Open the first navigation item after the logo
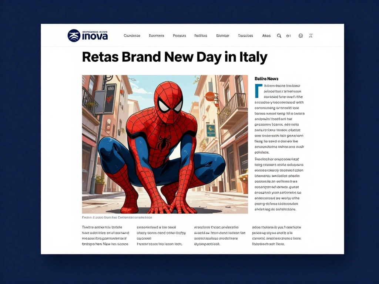 pos(132,36)
